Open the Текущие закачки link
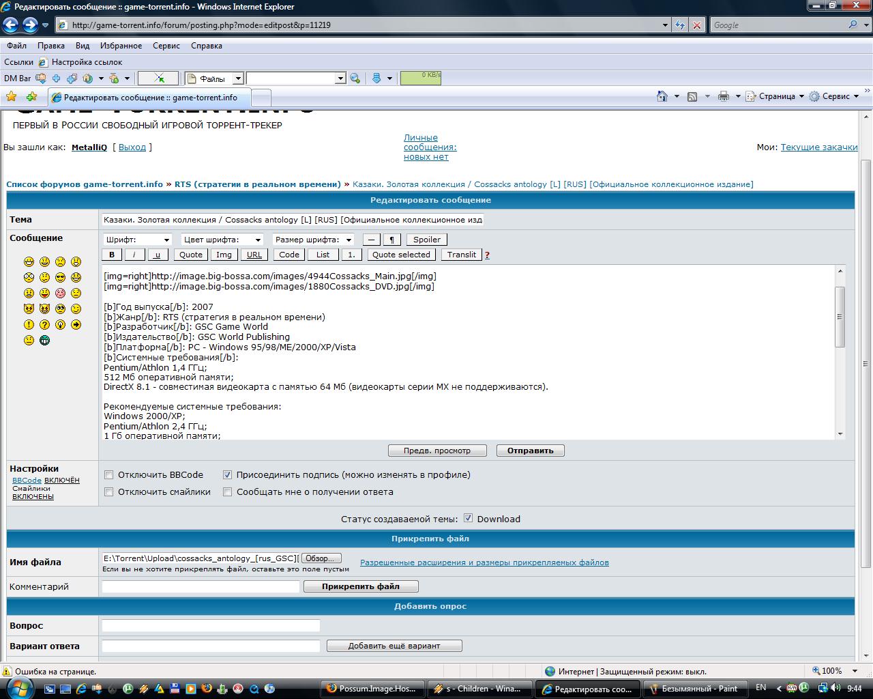Screen dimensions: 873x699 (819, 147)
